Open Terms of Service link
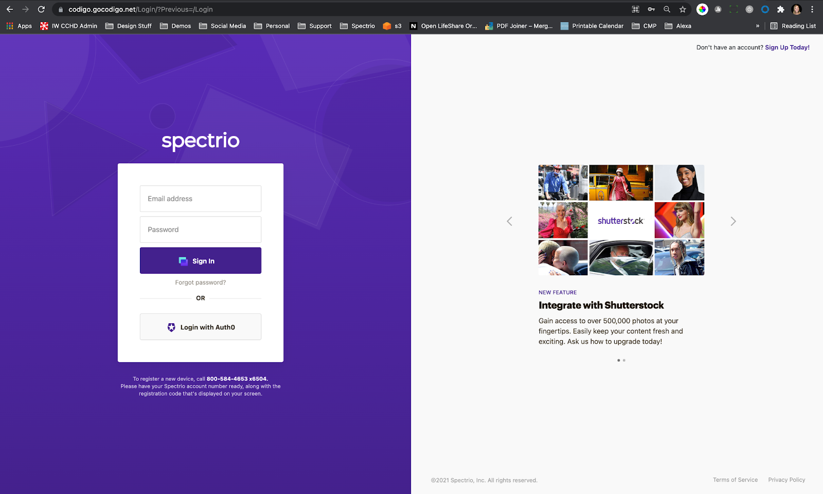 pos(735,480)
